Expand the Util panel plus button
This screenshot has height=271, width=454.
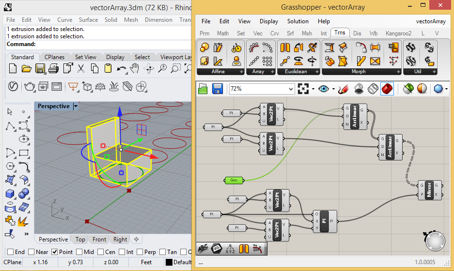(434, 72)
